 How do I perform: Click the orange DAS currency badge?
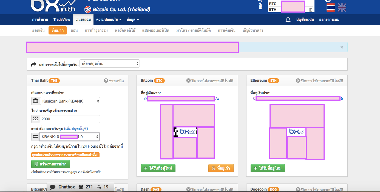156,189
